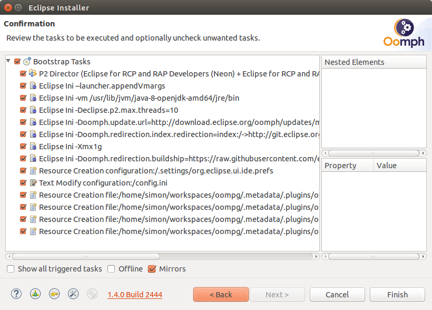Uncheck Eclipse Ini -Xmx1g checkbox

coord(23,147)
